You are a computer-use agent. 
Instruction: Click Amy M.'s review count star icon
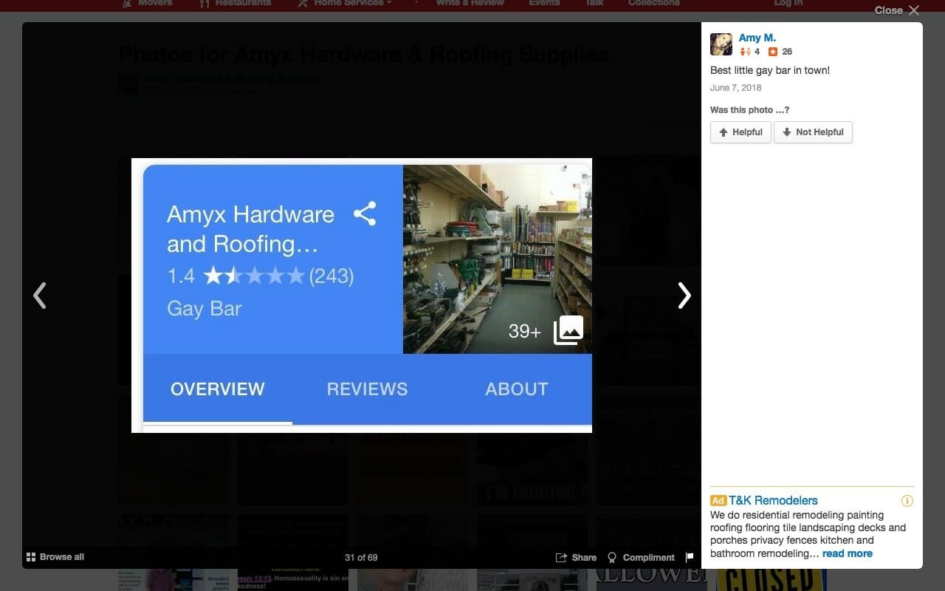(773, 52)
